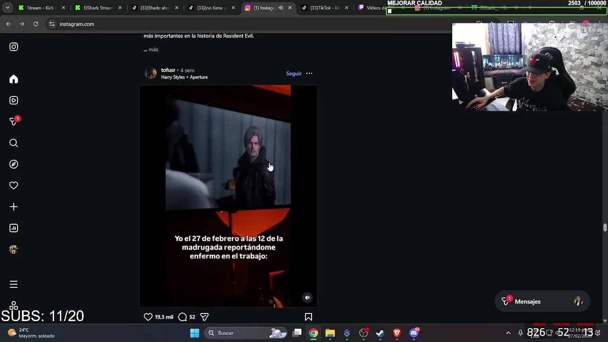
Task: Open the hamburger More menu
Action: (14, 284)
